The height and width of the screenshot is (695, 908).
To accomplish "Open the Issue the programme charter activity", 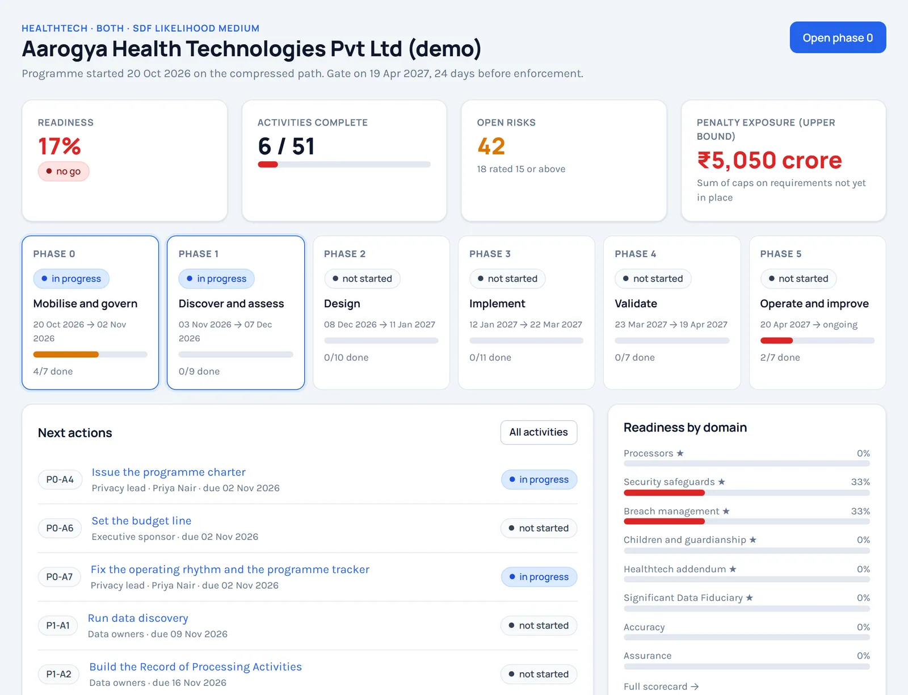I will tap(169, 472).
